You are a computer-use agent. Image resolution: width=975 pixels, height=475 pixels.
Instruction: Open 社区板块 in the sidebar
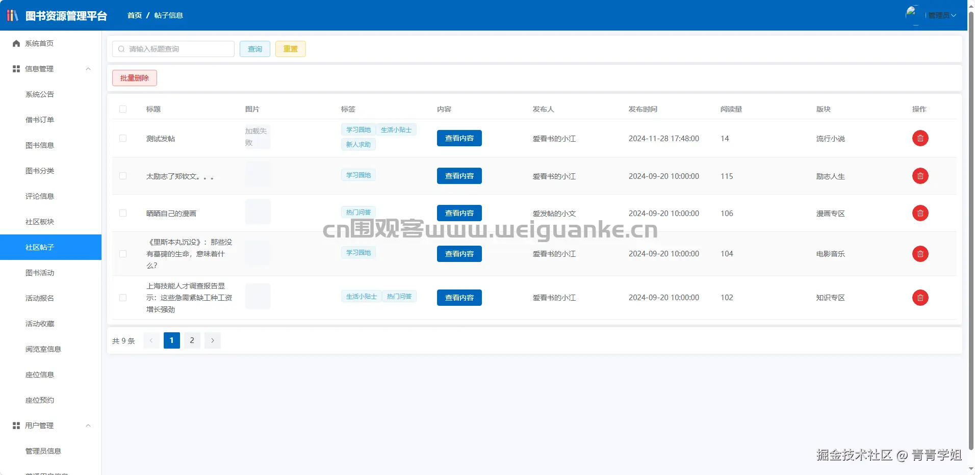click(51, 222)
